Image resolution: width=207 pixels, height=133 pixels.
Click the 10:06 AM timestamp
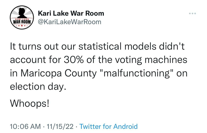[x=25, y=126]
